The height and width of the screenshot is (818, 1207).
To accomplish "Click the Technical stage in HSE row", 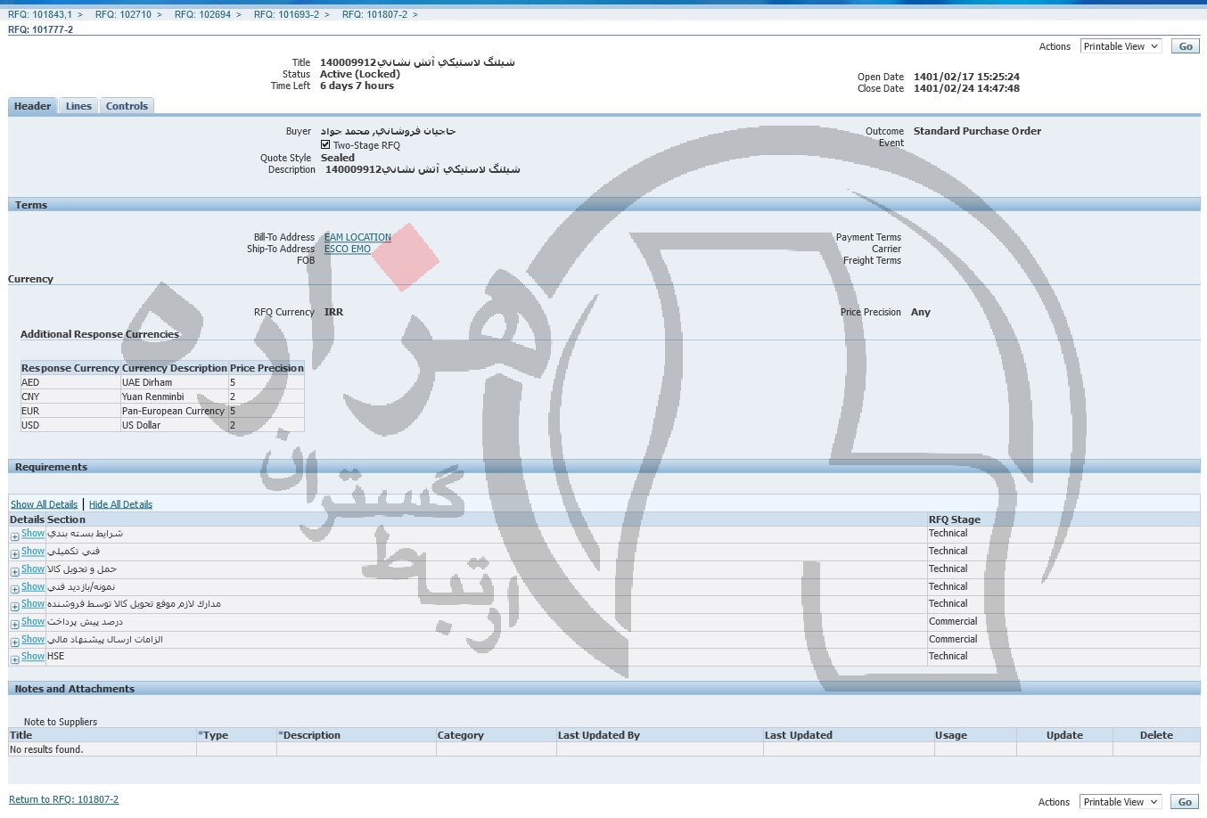I will [x=948, y=656].
